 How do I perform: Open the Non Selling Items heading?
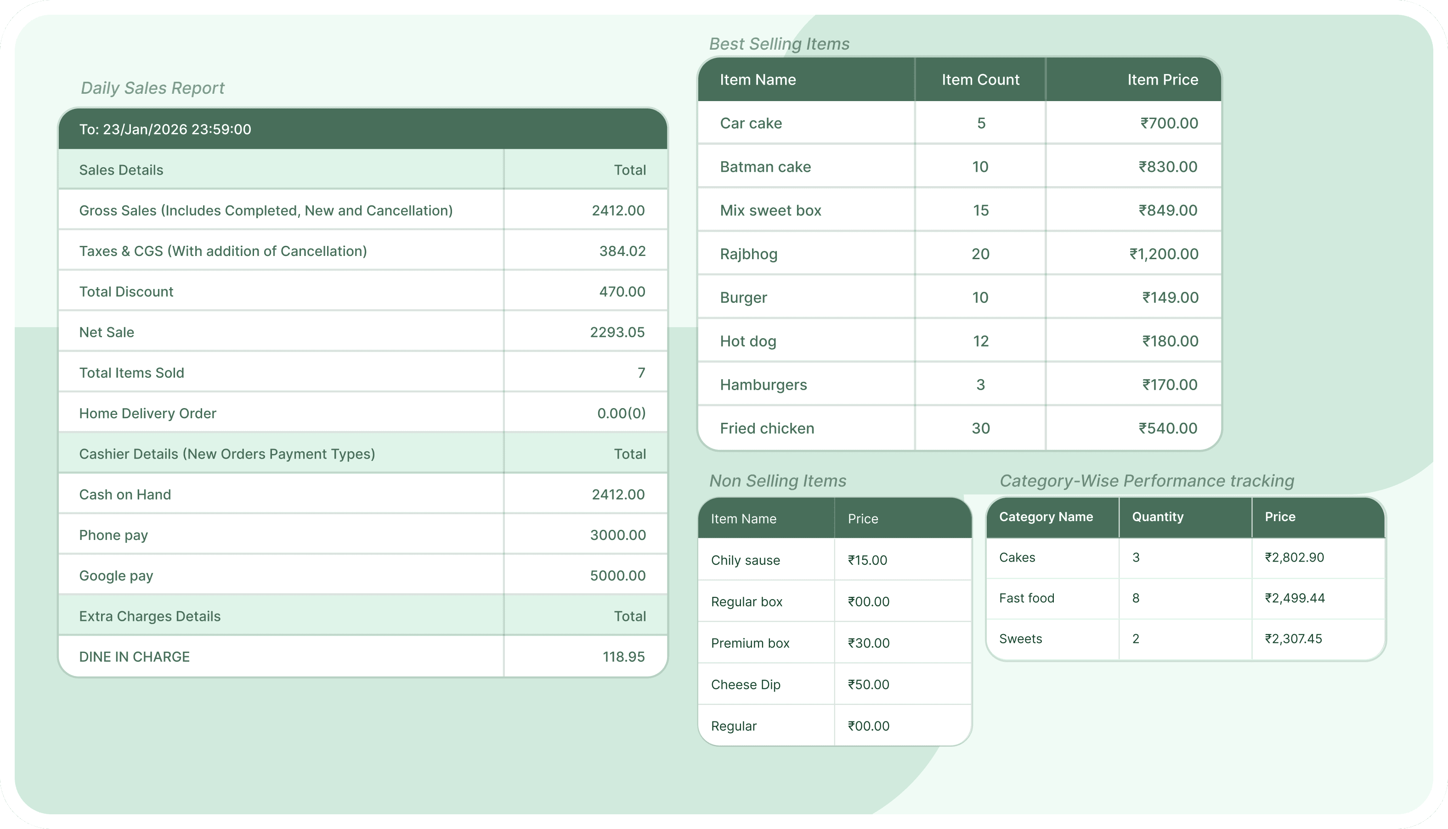pos(777,481)
